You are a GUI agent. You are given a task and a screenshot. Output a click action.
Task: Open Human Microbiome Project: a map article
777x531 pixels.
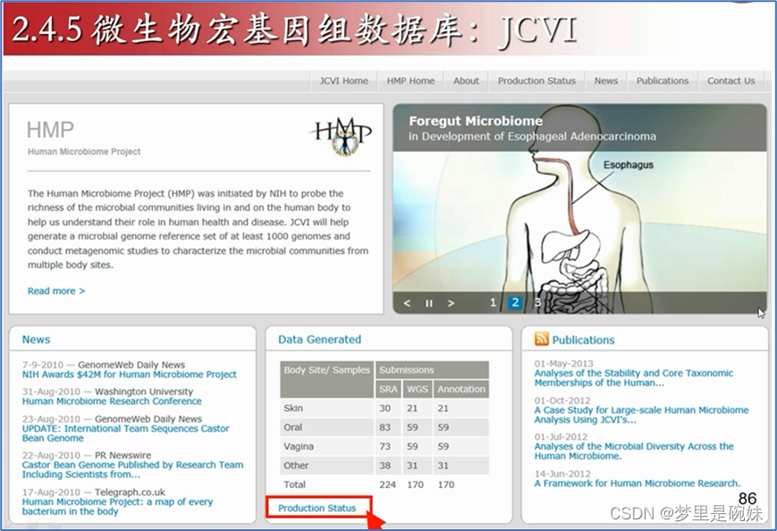[117, 506]
